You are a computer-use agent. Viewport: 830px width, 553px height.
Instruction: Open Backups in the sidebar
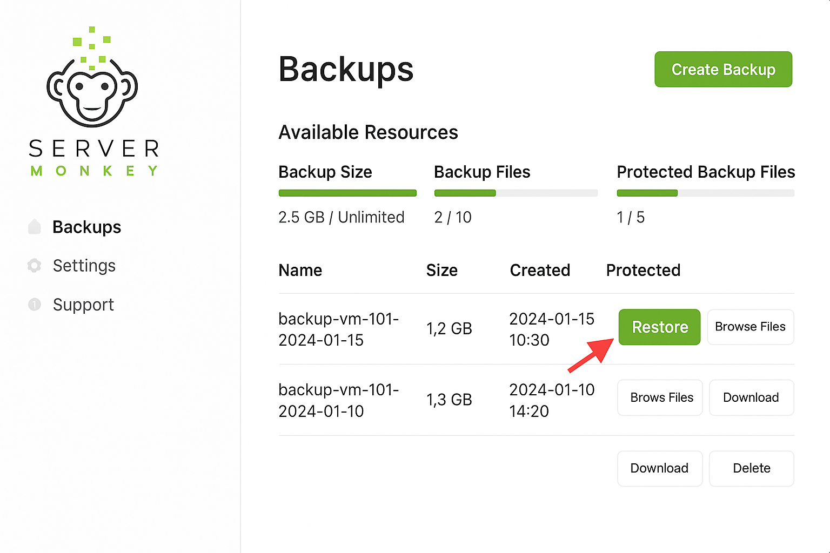coord(86,227)
